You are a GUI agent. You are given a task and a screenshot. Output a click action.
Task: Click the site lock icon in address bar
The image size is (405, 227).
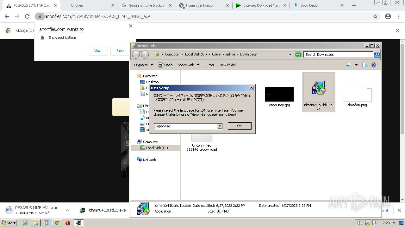pyautogui.click(x=40, y=16)
